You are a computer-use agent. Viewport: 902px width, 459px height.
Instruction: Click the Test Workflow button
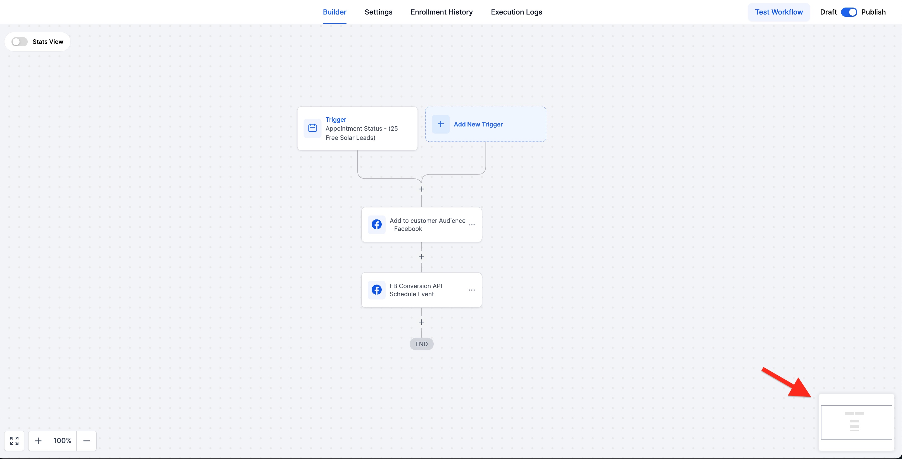pyautogui.click(x=779, y=12)
